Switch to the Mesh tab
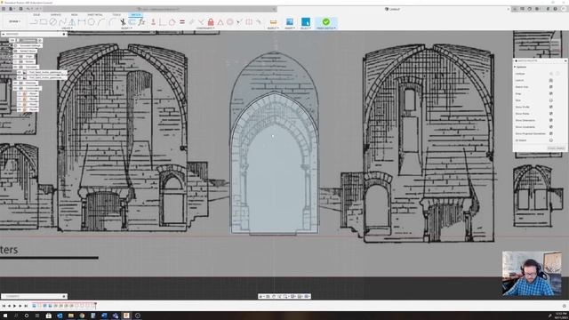Image resolution: width=569 pixels, height=320 pixels. coord(75,15)
